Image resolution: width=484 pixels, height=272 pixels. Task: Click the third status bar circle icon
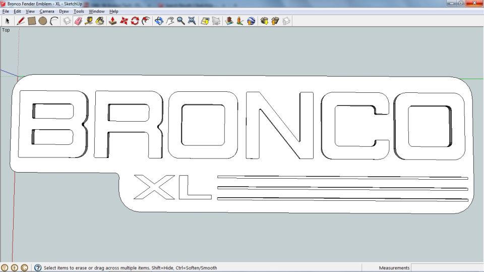click(24, 267)
